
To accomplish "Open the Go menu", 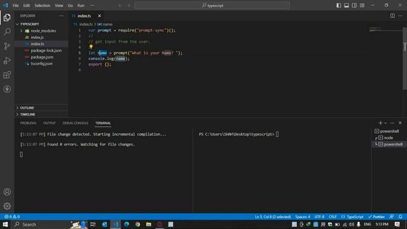I will pyautogui.click(x=71, y=6).
